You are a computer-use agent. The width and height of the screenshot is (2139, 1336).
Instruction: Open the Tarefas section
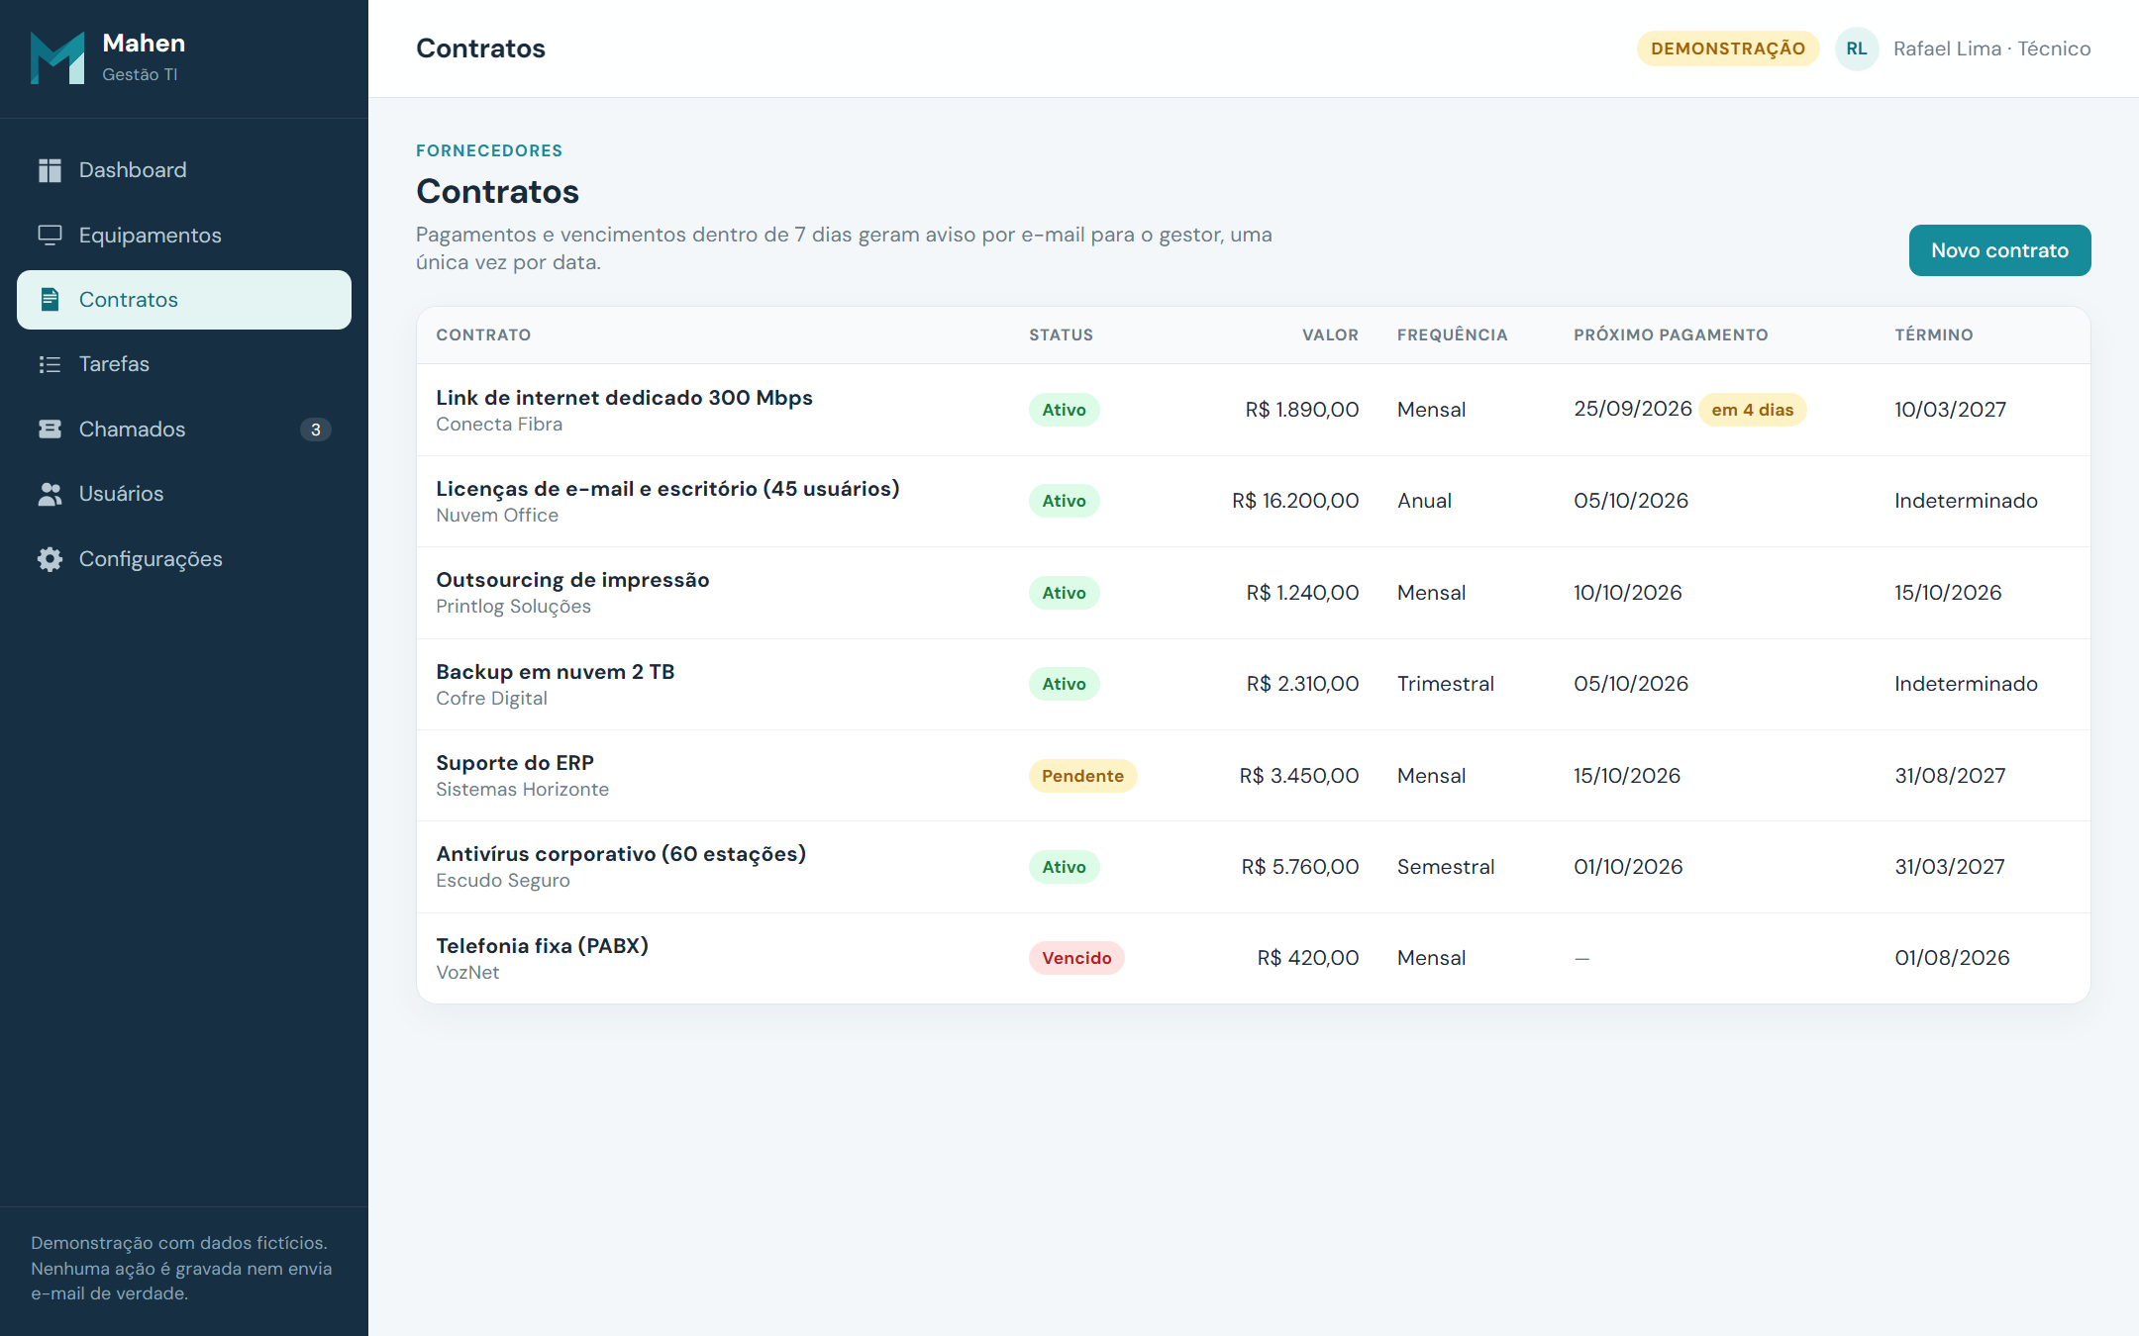coord(184,364)
